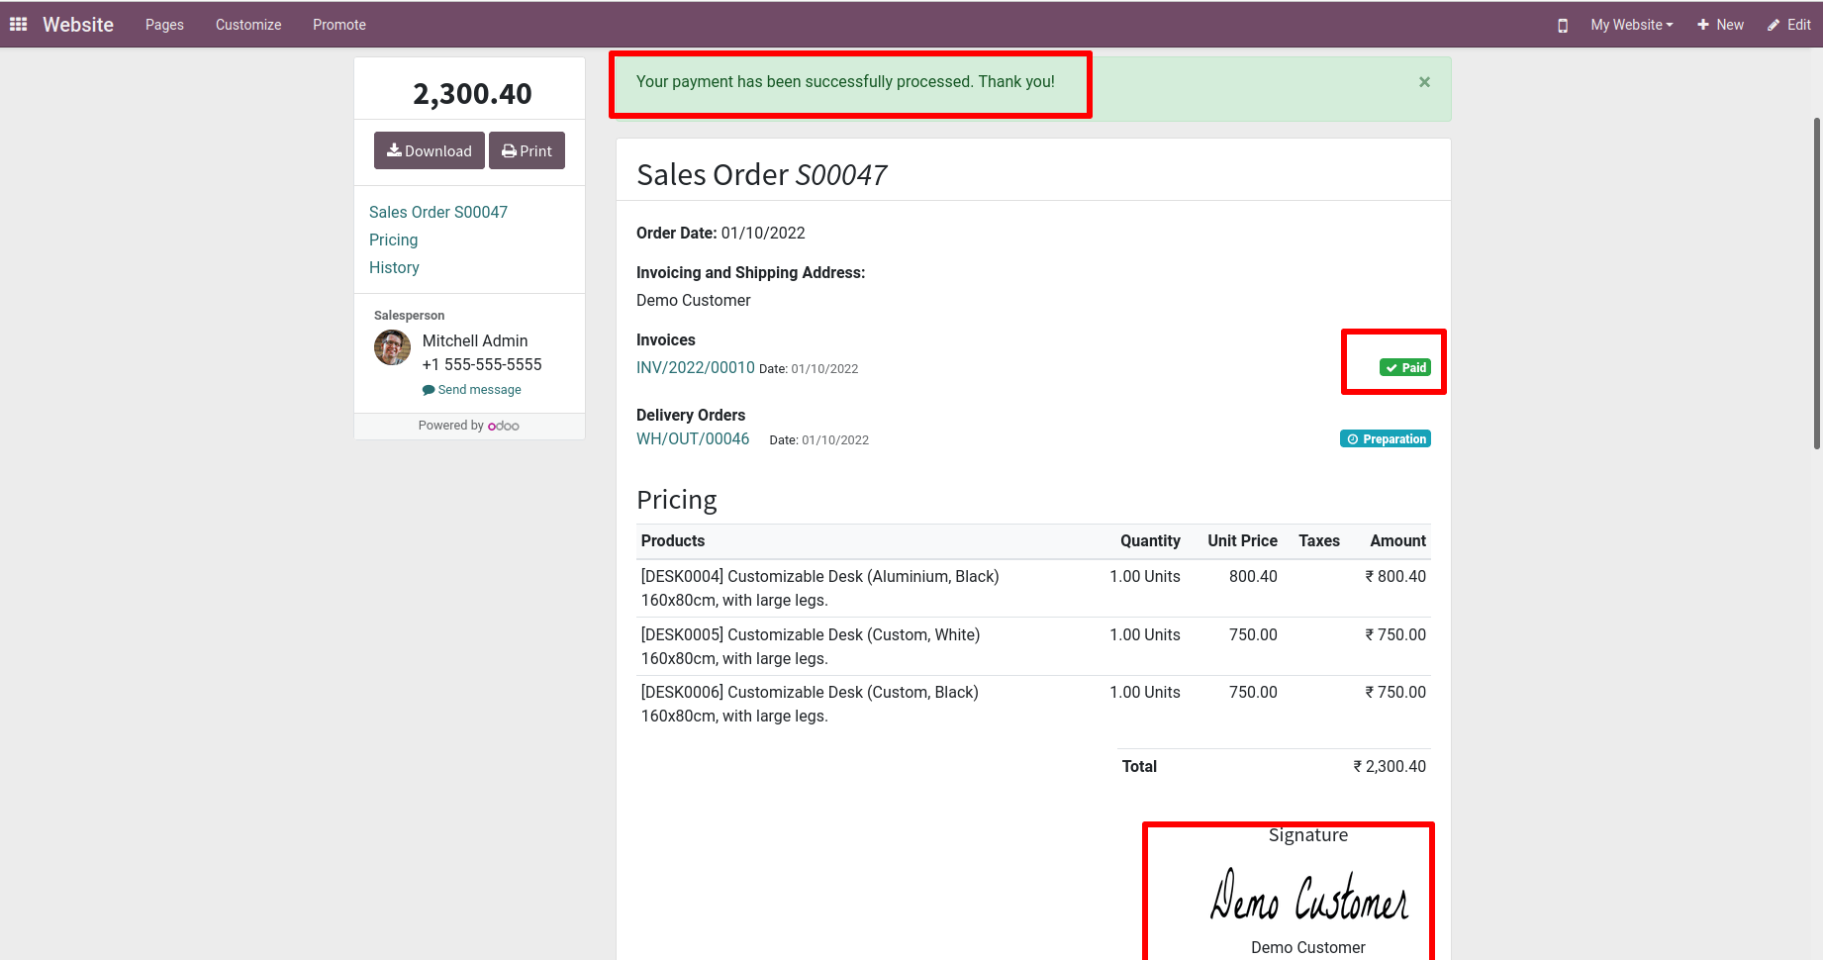
Task: Jump to the Pricing section link
Action: click(x=393, y=240)
